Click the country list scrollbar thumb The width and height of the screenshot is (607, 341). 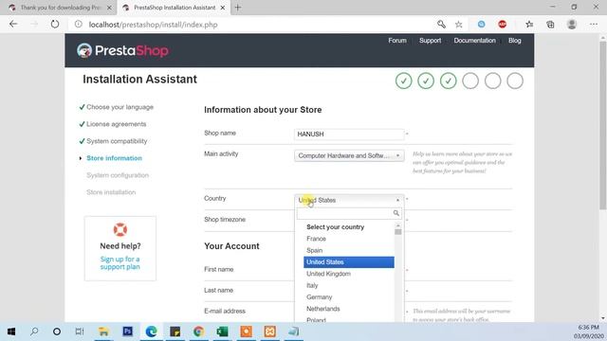(x=398, y=231)
